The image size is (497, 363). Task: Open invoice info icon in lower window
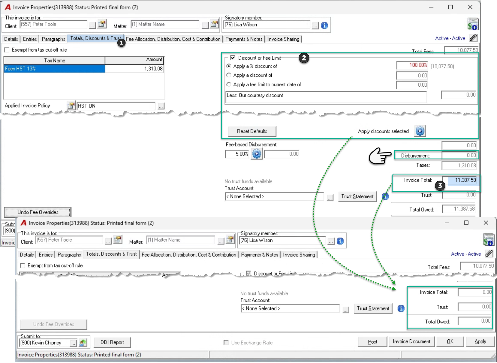(x=488, y=240)
